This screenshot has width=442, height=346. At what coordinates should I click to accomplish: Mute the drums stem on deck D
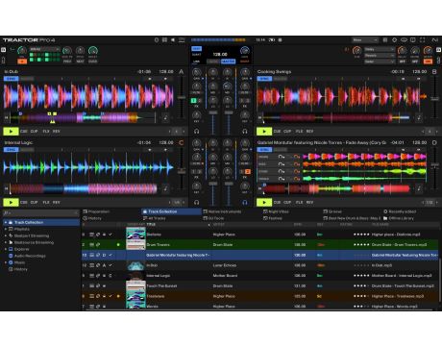pos(281,157)
